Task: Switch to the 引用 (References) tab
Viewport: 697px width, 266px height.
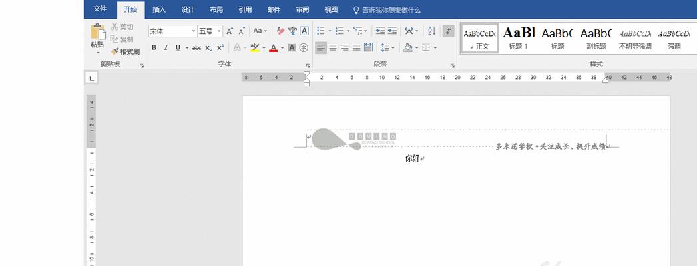Action: (245, 9)
